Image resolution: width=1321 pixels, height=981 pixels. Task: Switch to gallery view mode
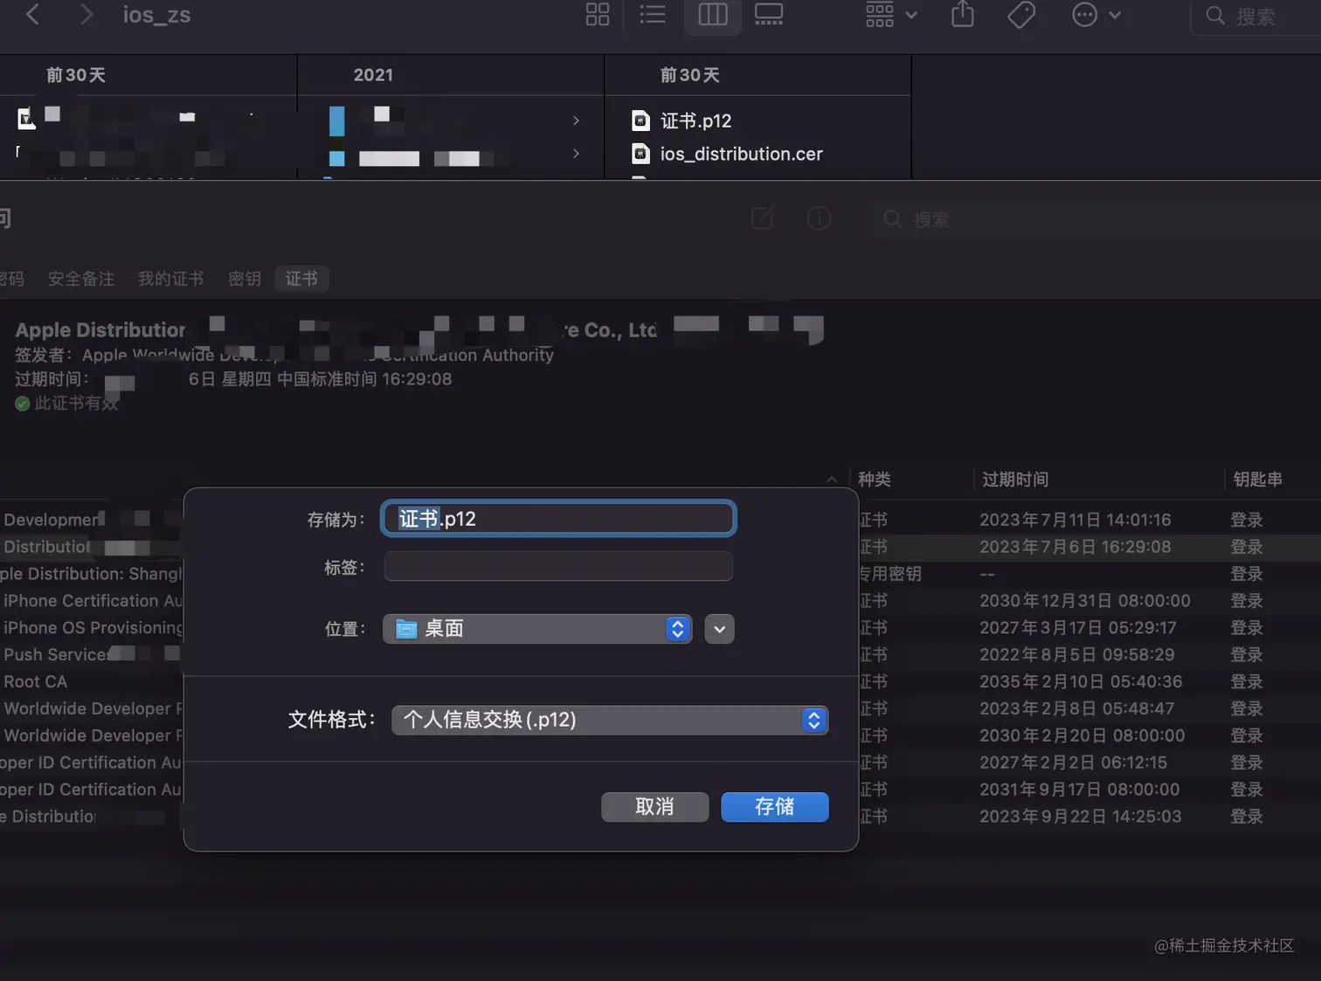coord(768,15)
